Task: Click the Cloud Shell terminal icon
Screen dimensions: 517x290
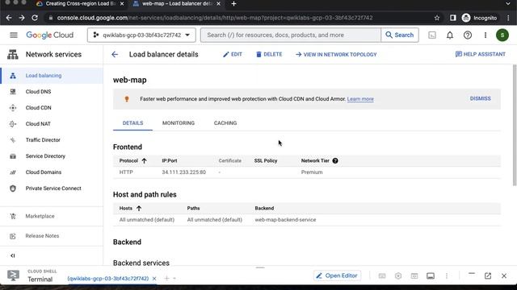Action: pos(13,275)
